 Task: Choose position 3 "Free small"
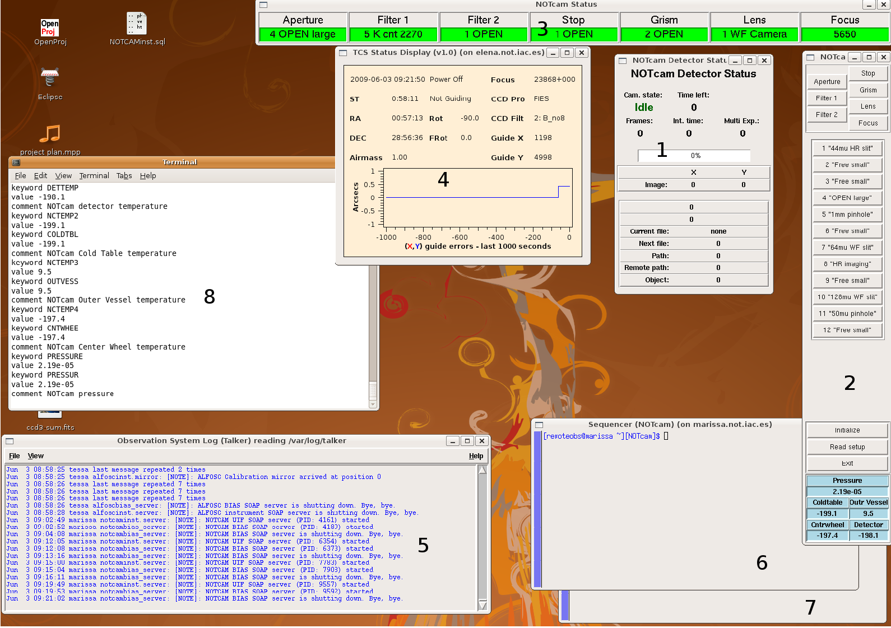click(847, 182)
